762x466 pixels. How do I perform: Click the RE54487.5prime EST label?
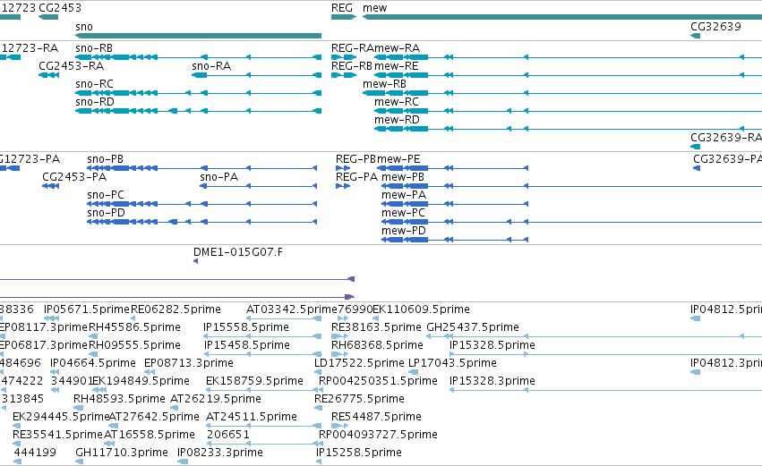click(x=376, y=418)
